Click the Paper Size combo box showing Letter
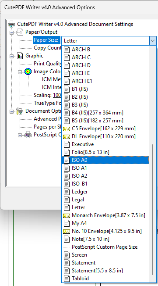Screen dimensions: 158x286 109,40
